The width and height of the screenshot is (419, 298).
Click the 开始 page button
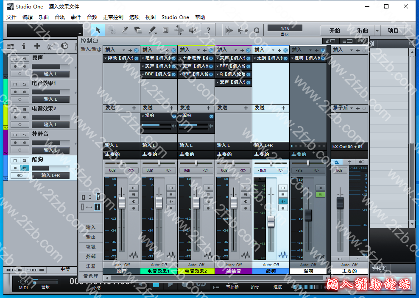point(335,30)
